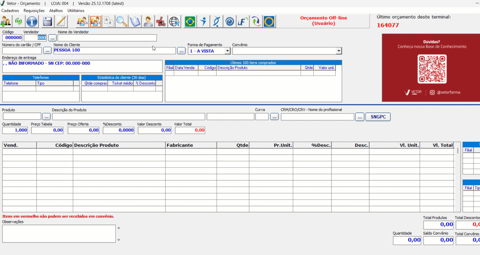480x255 pixels.
Task: Click the SNGPC button
Action: [x=378, y=117]
